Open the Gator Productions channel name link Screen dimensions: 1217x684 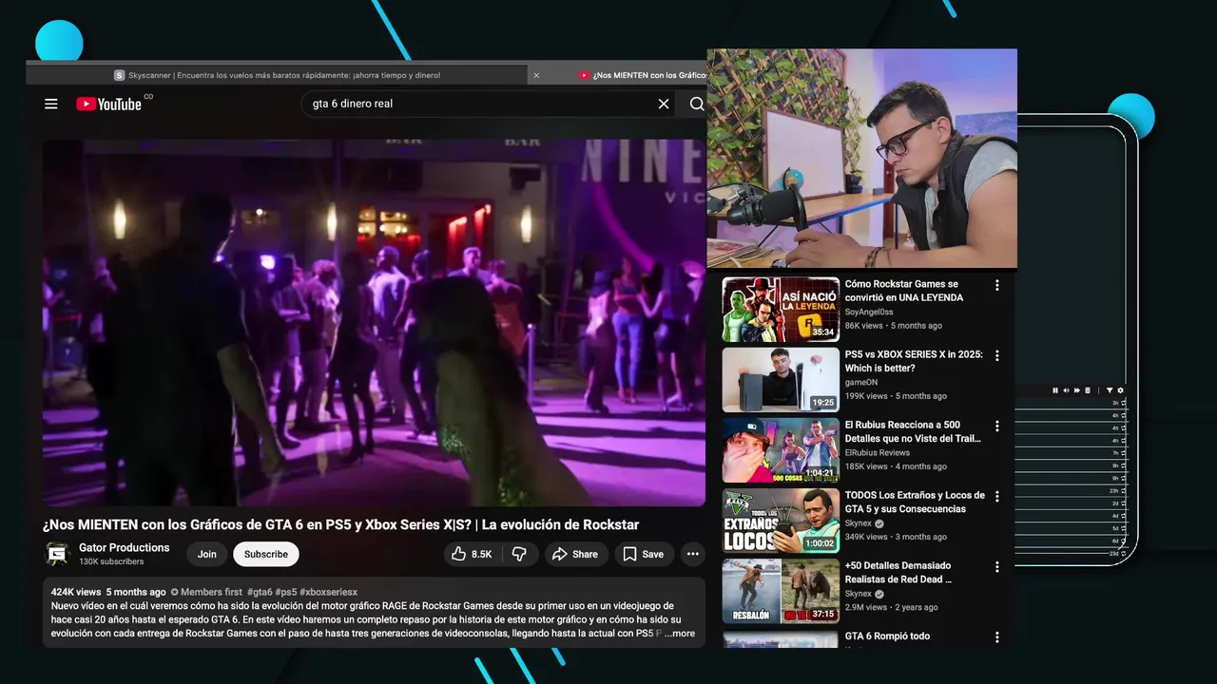click(x=125, y=547)
